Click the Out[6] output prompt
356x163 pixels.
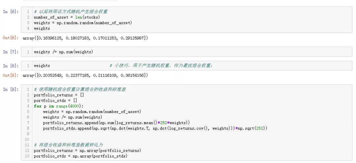coord(11,38)
